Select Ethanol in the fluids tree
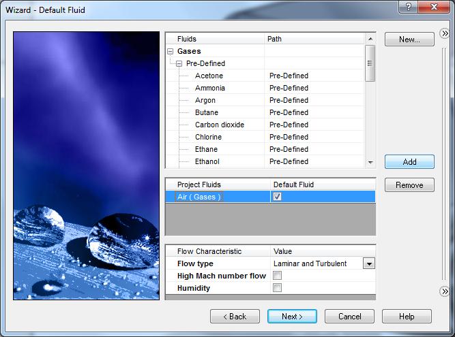 click(207, 161)
